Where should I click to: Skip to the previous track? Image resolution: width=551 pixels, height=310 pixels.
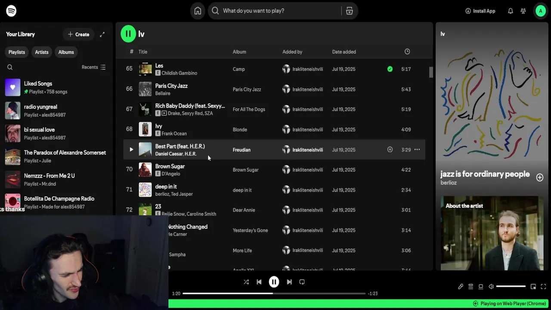point(259,282)
